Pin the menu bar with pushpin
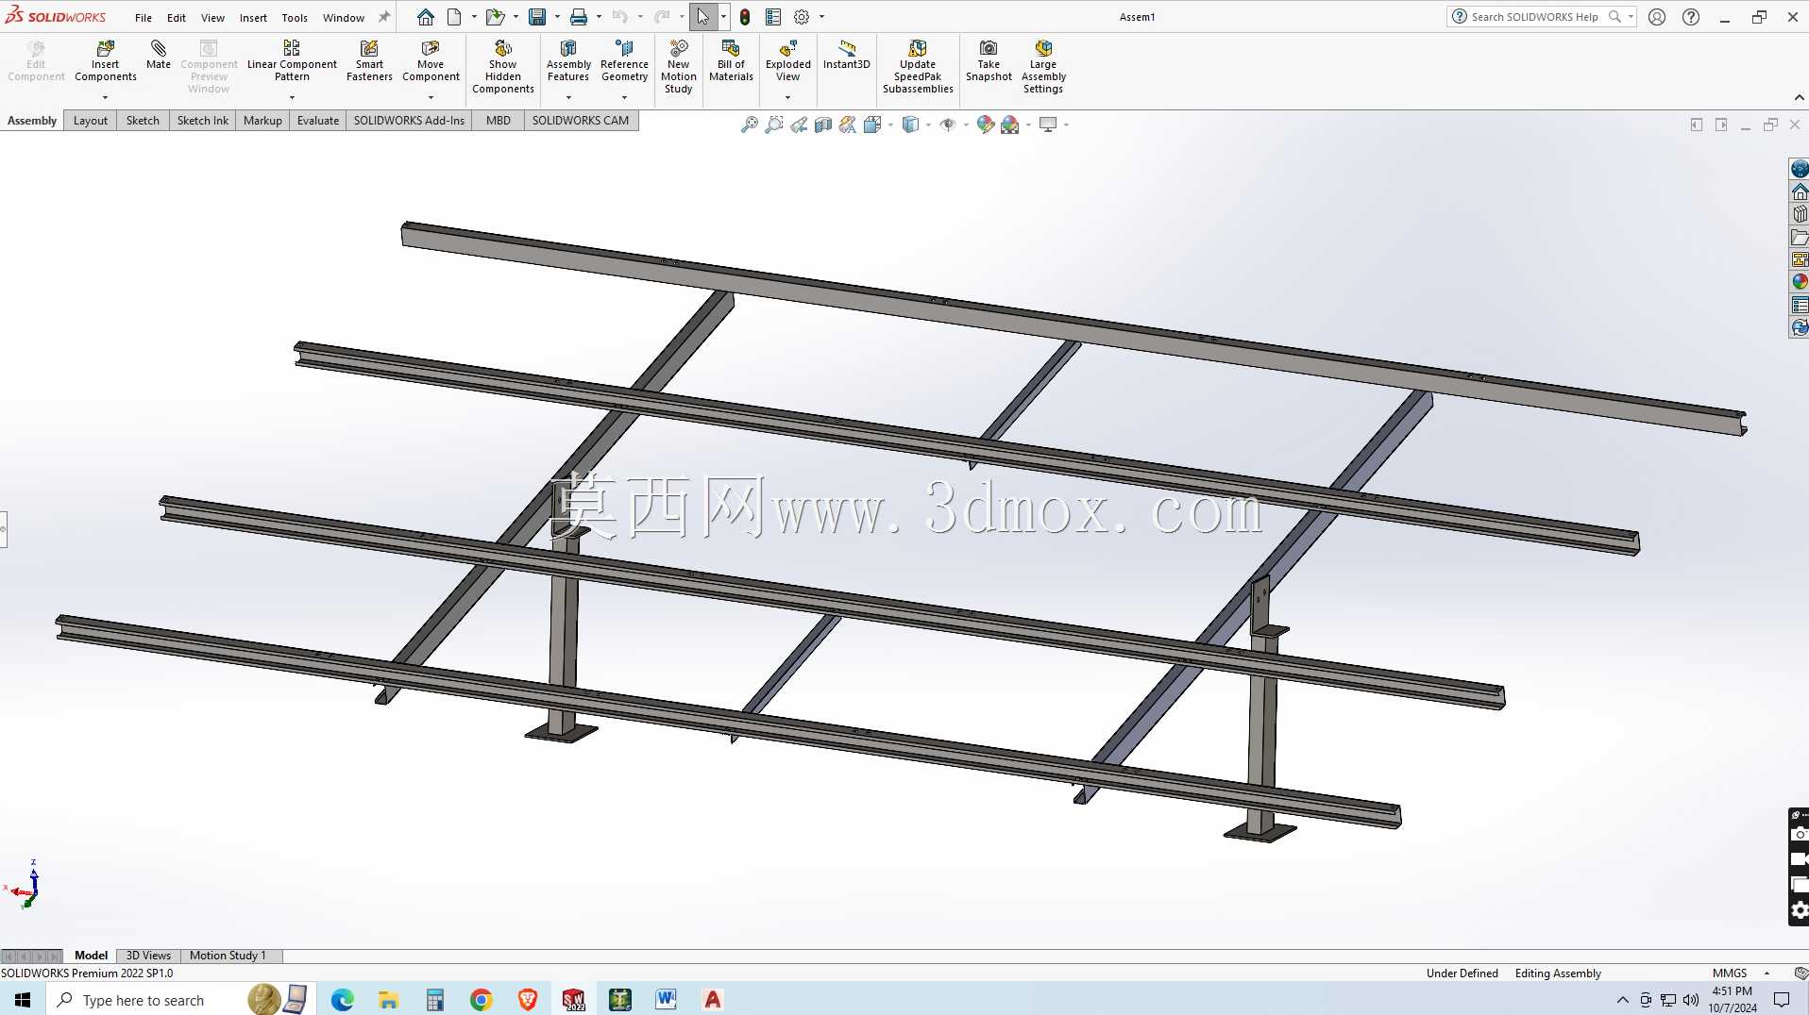 coord(384,17)
